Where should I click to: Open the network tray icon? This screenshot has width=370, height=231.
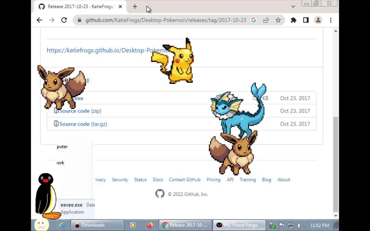pos(291,225)
